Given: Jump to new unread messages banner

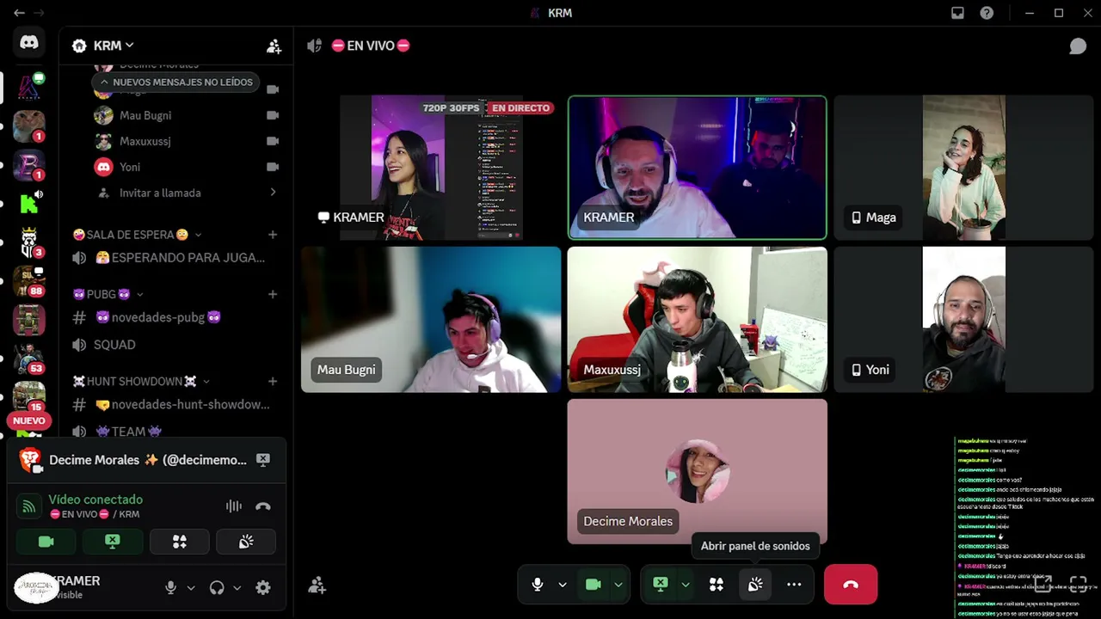Looking at the screenshot, I should 175,83.
